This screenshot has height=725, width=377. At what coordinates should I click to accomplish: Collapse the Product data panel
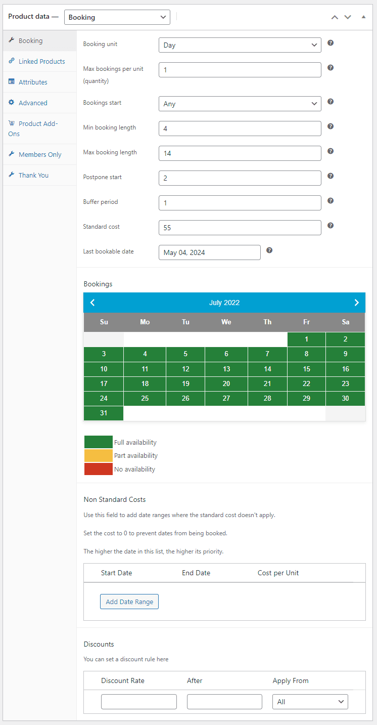pos(363,17)
